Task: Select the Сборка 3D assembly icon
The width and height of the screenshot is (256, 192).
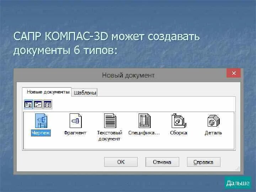Action: tap(179, 121)
